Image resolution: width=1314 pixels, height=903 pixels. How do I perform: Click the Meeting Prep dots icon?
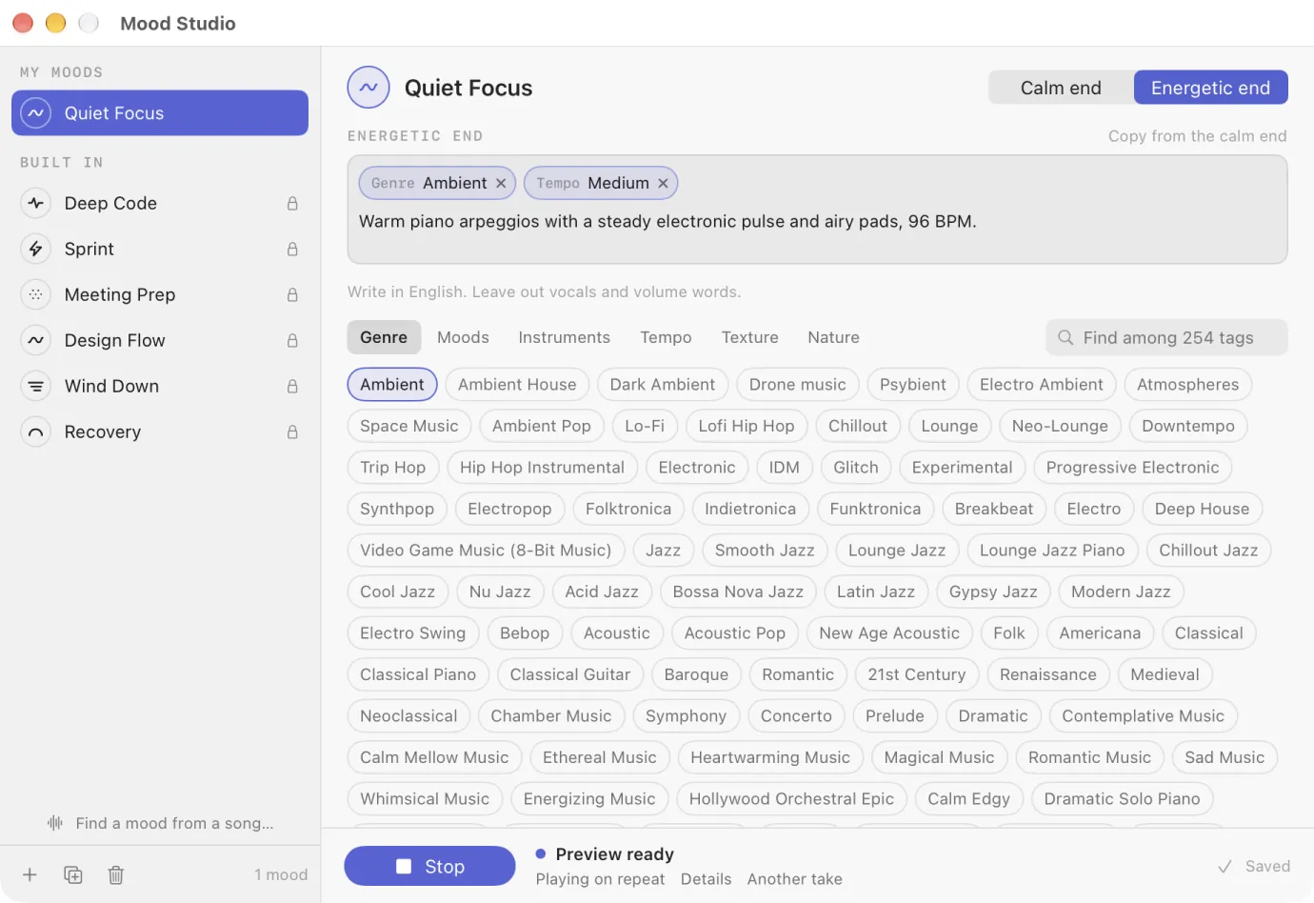pos(35,294)
